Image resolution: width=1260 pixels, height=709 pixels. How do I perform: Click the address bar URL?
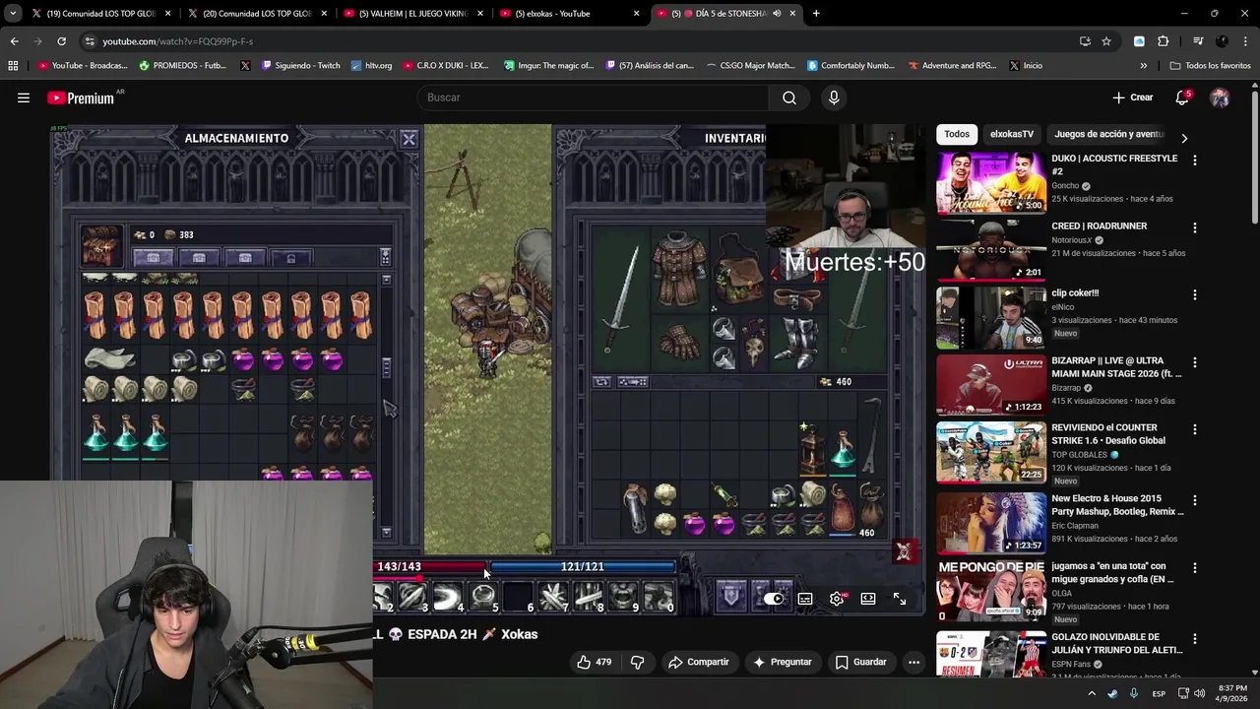(178, 41)
